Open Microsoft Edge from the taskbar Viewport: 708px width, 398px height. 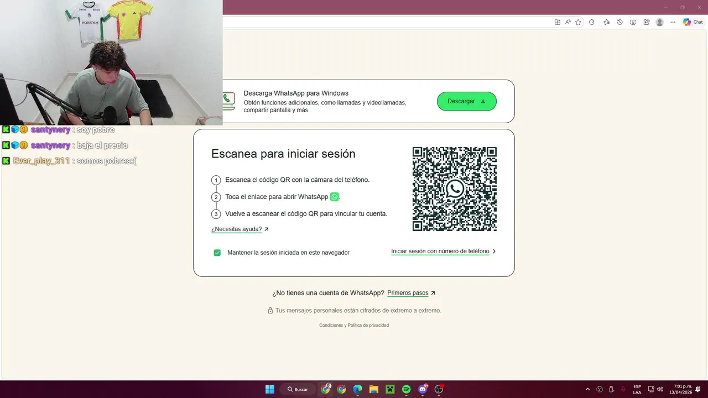pos(357,389)
